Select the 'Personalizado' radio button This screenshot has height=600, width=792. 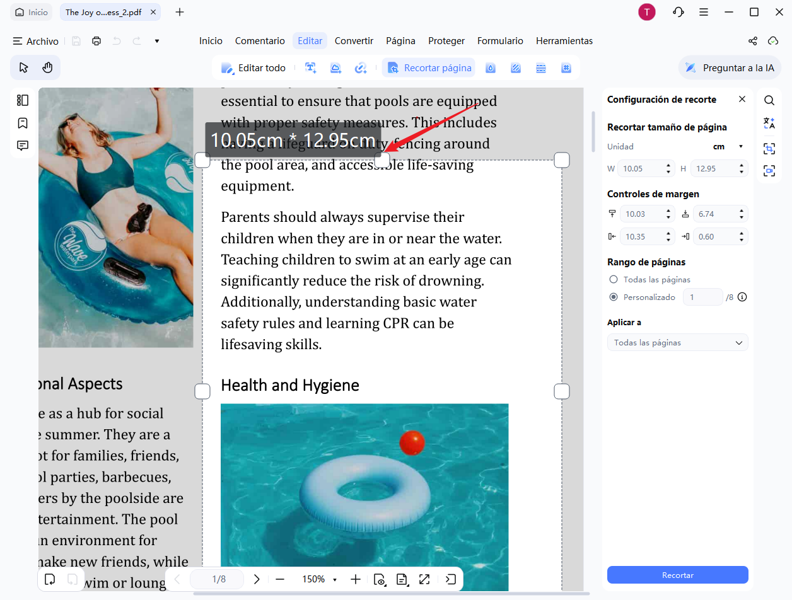coord(614,297)
